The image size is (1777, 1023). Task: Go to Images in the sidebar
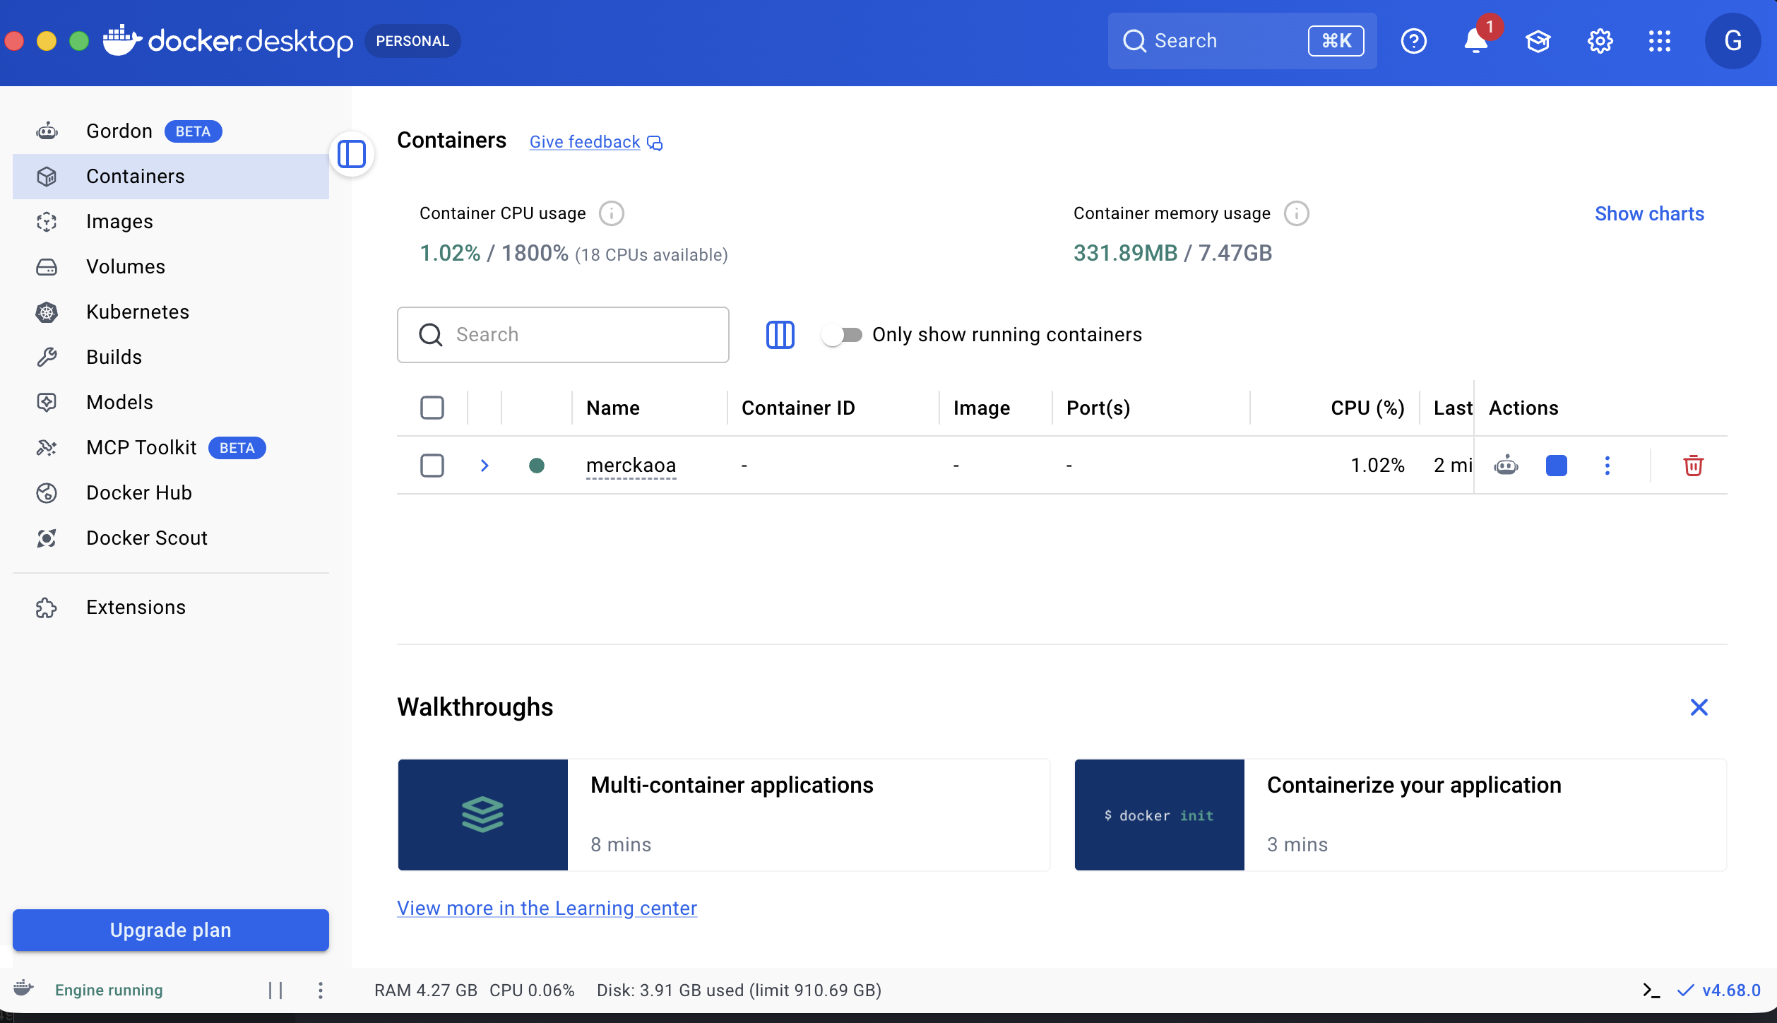[x=119, y=221]
